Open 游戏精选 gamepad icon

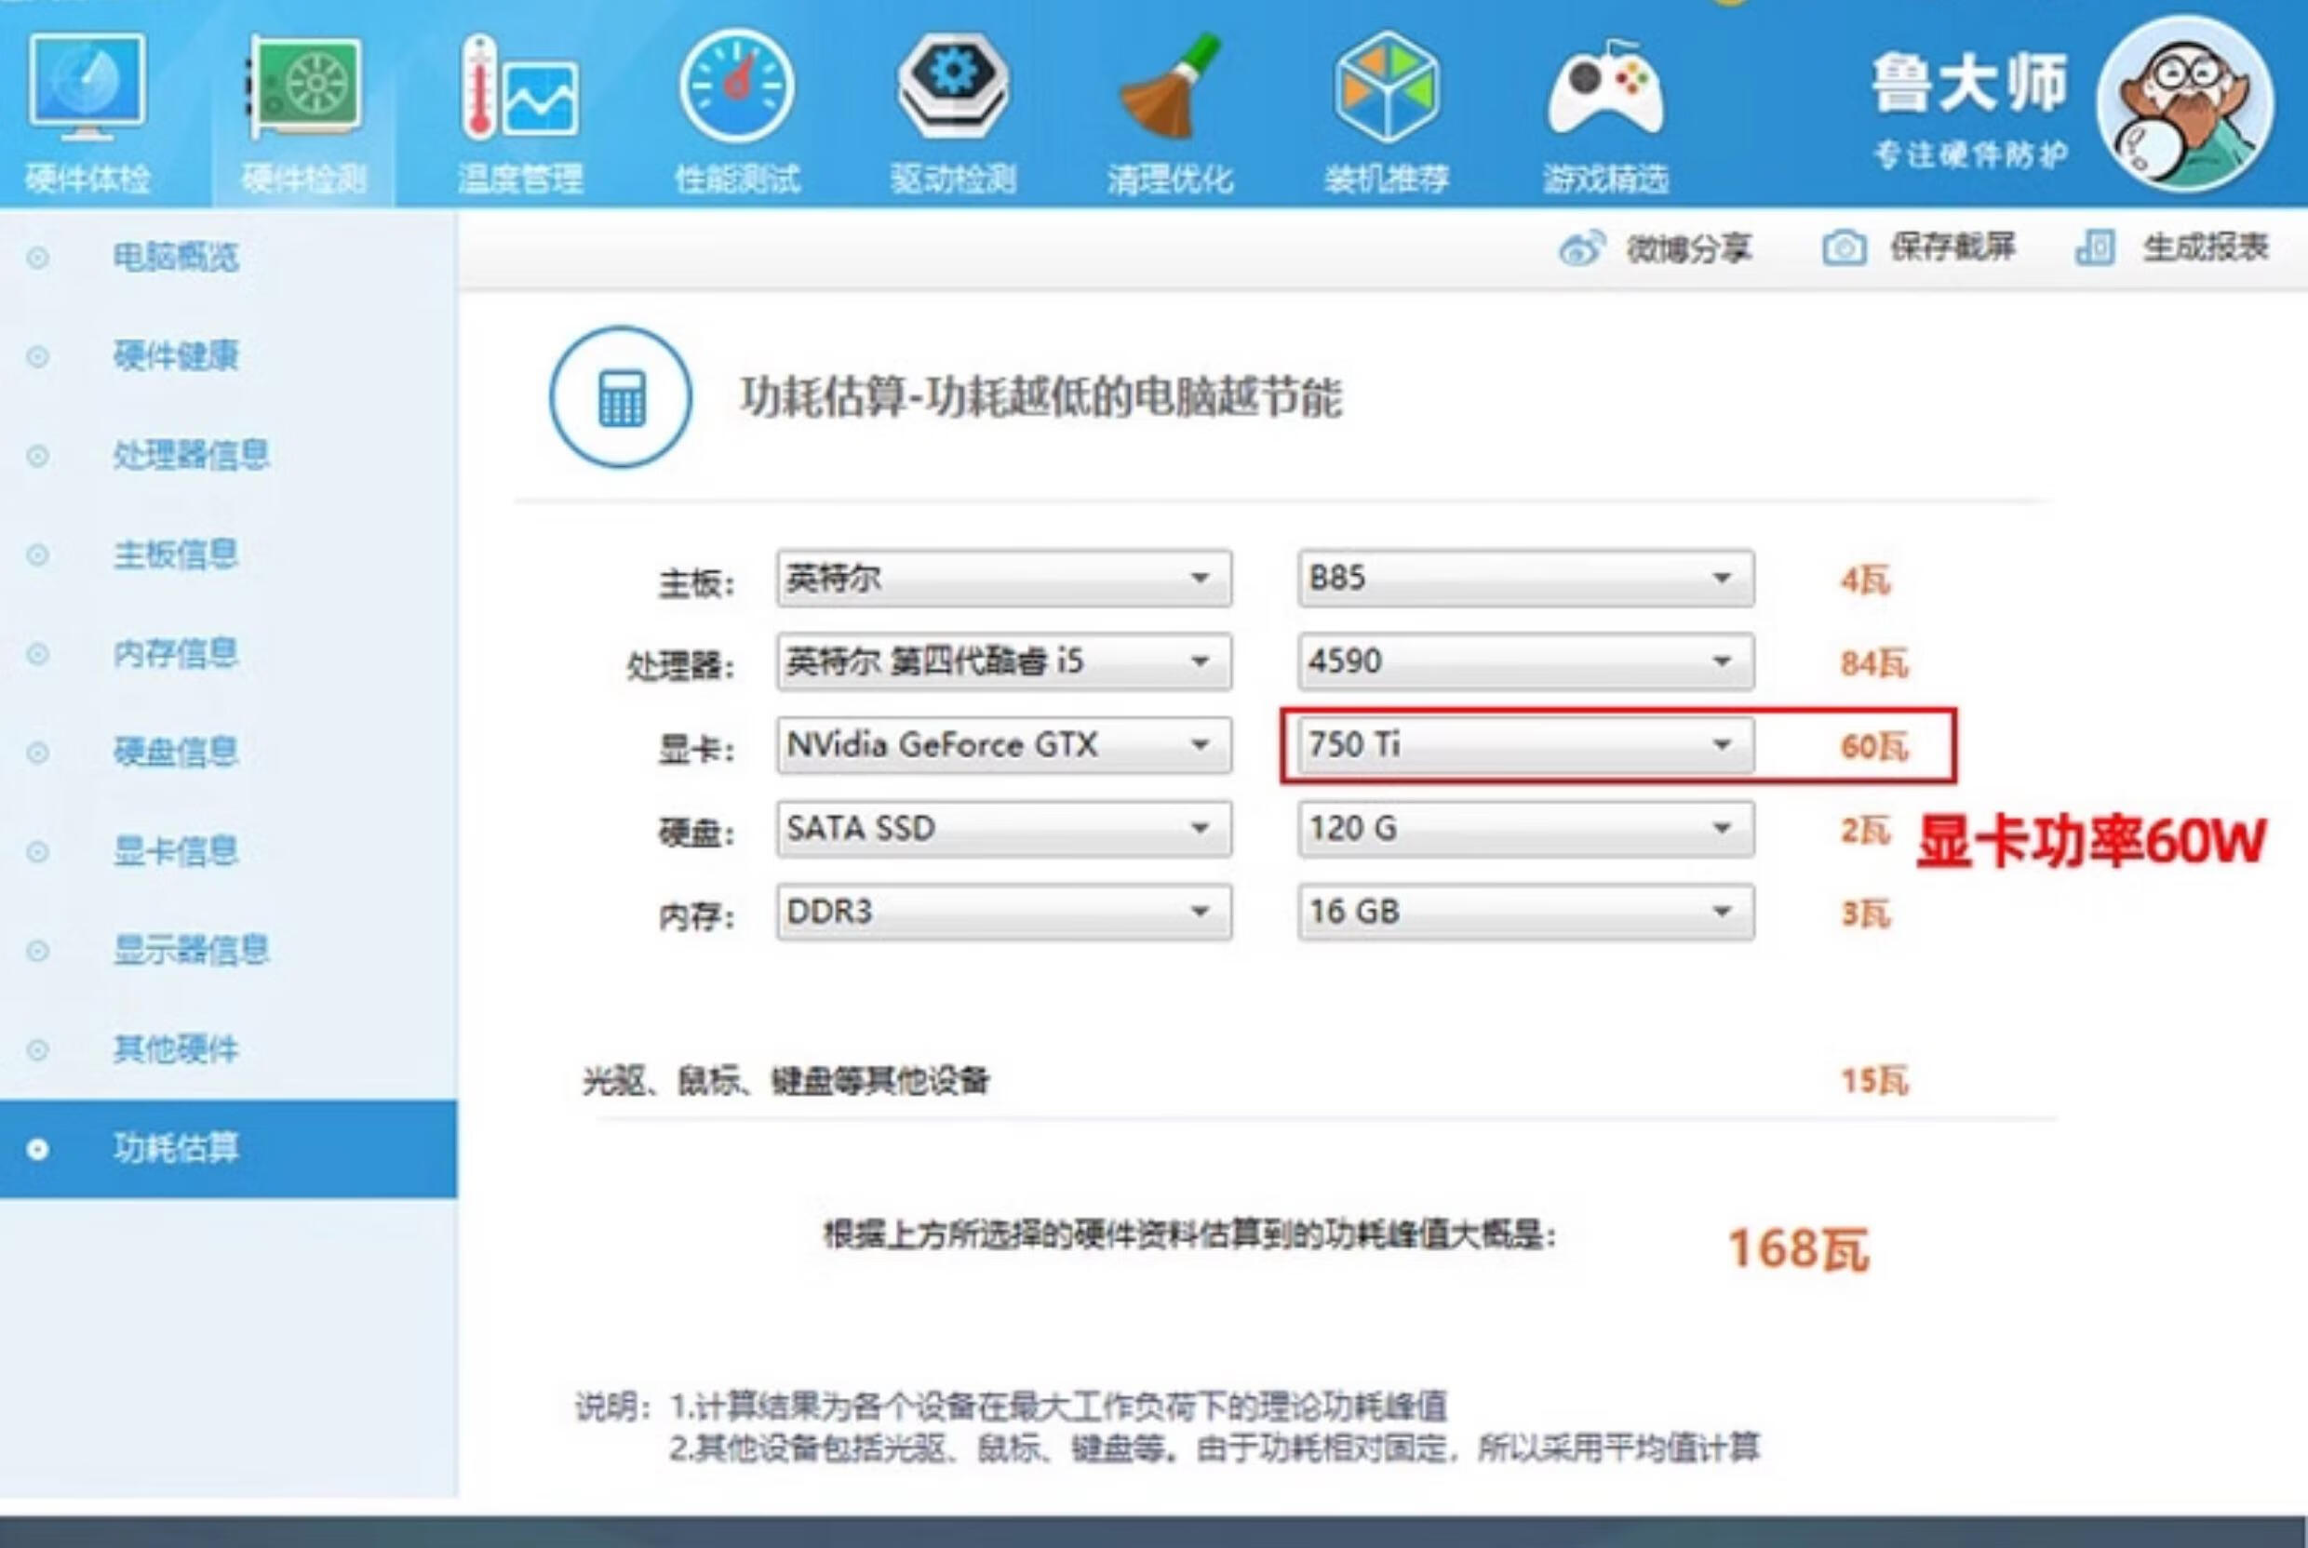tap(1604, 87)
